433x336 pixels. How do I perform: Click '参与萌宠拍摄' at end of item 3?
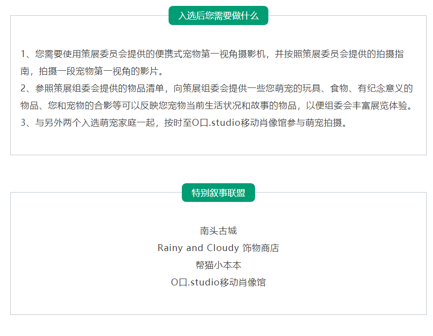point(317,123)
